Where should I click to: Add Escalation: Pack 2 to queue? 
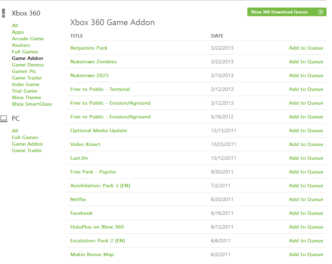tap(306, 241)
